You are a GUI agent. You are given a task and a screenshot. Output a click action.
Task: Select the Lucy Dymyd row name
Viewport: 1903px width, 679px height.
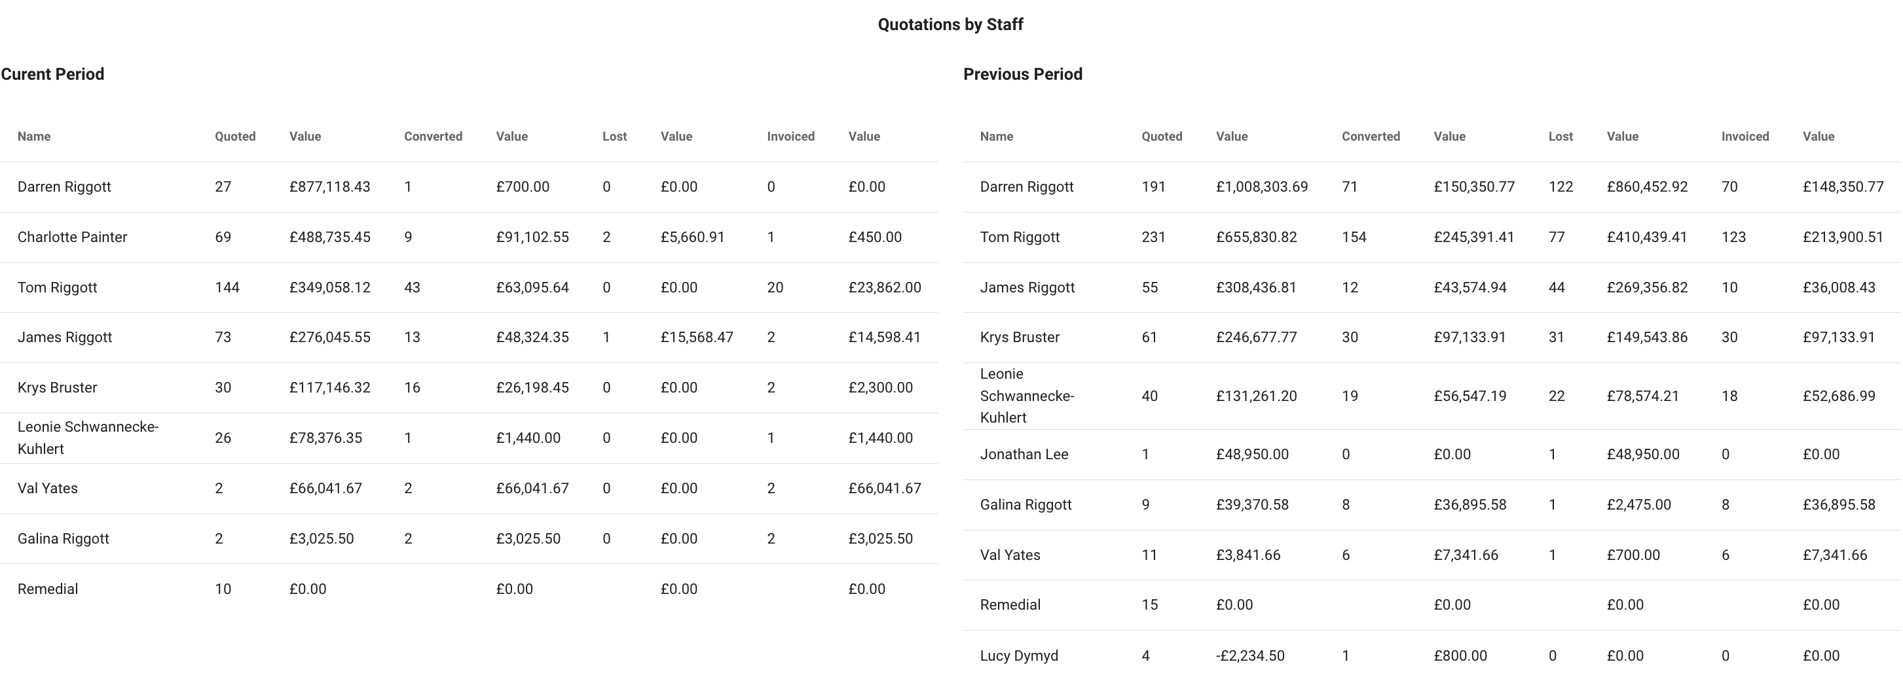pos(1019,655)
